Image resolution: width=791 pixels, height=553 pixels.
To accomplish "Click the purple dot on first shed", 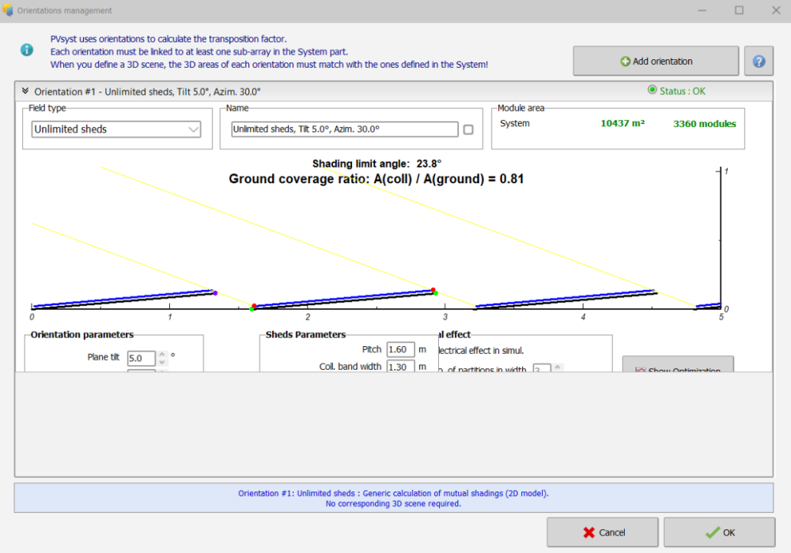I will pos(214,293).
